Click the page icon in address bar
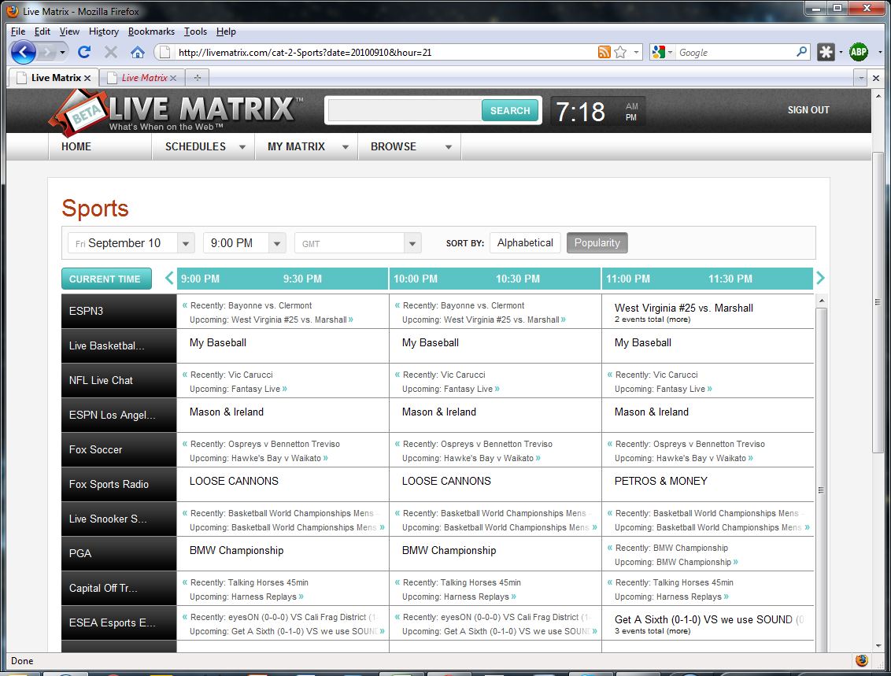Image resolution: width=891 pixels, height=676 pixels. click(165, 52)
